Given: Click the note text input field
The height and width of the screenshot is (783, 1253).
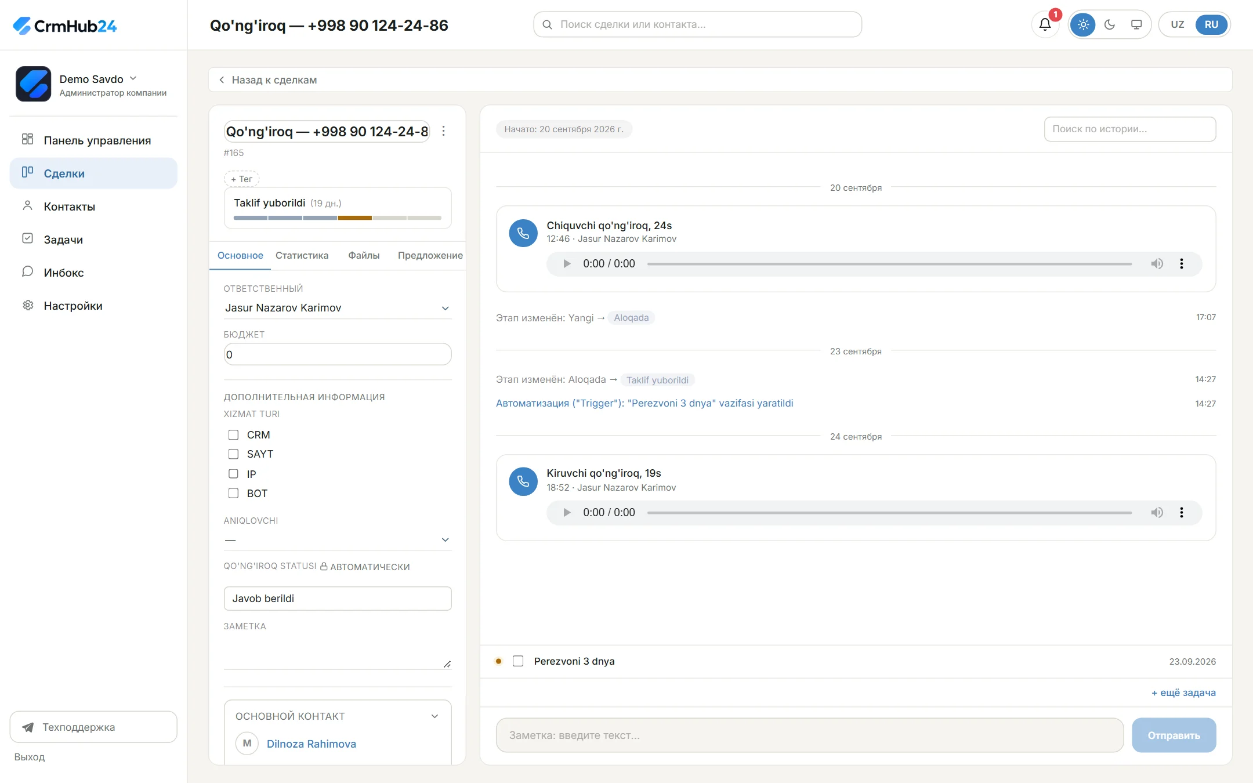Looking at the screenshot, I should coord(809,735).
